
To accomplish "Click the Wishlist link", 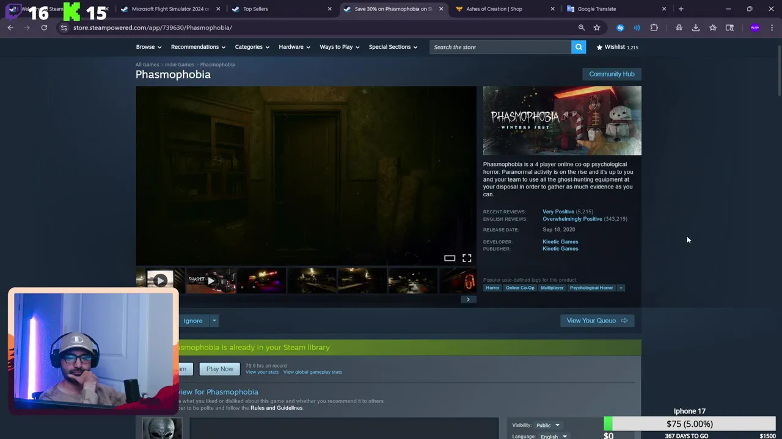I will click(x=618, y=47).
